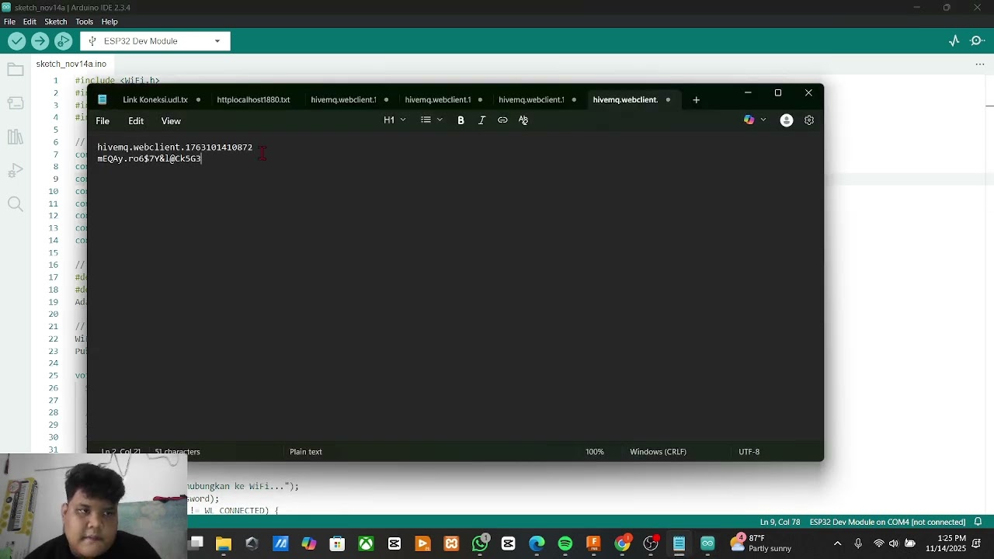Switch to Arduino IDE via taskbar icon
994x559 pixels.
tap(707, 543)
